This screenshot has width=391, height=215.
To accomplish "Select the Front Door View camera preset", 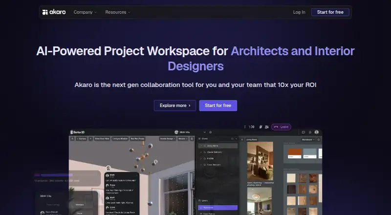I will [x=102, y=139].
